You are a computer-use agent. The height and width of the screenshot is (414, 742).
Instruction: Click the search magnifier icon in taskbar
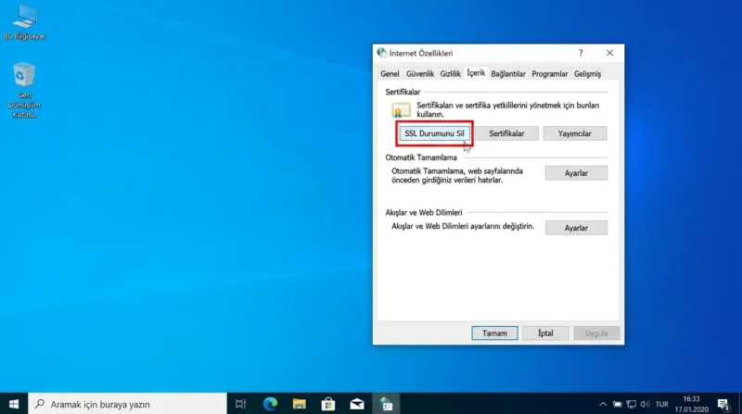click(x=40, y=404)
